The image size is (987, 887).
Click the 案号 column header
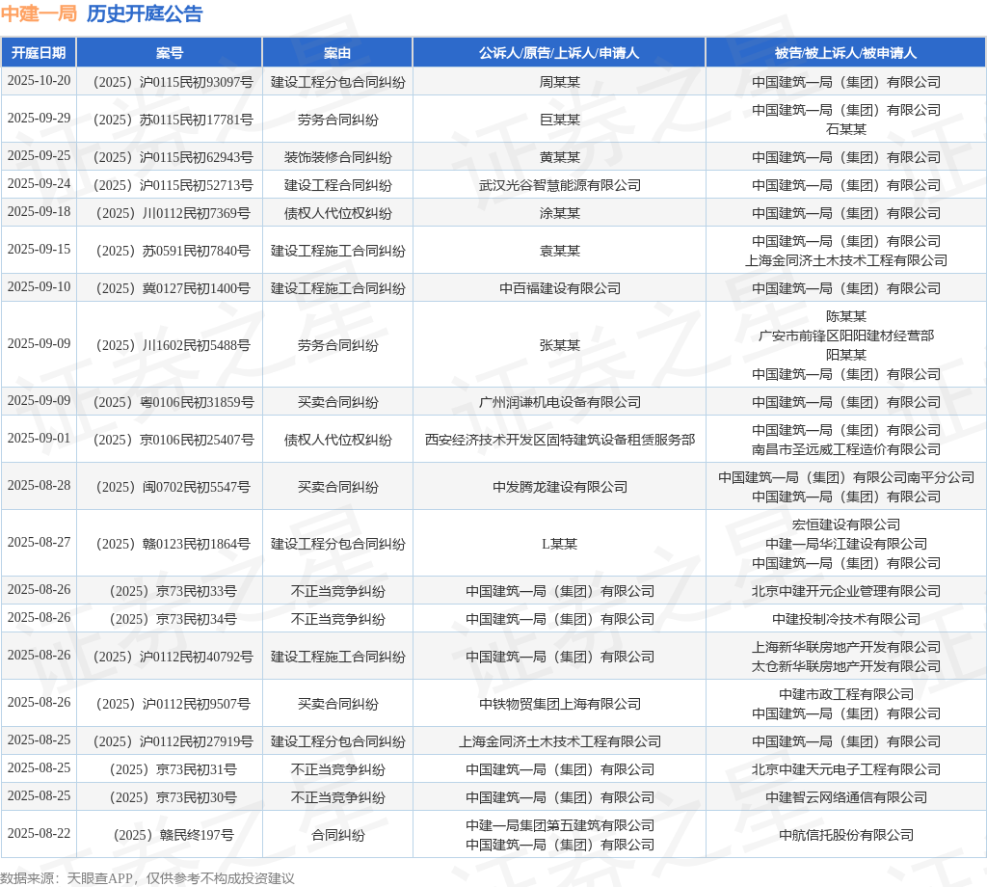point(170,53)
